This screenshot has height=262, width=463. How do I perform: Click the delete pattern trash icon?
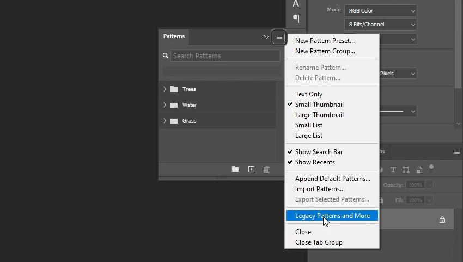[x=266, y=169]
